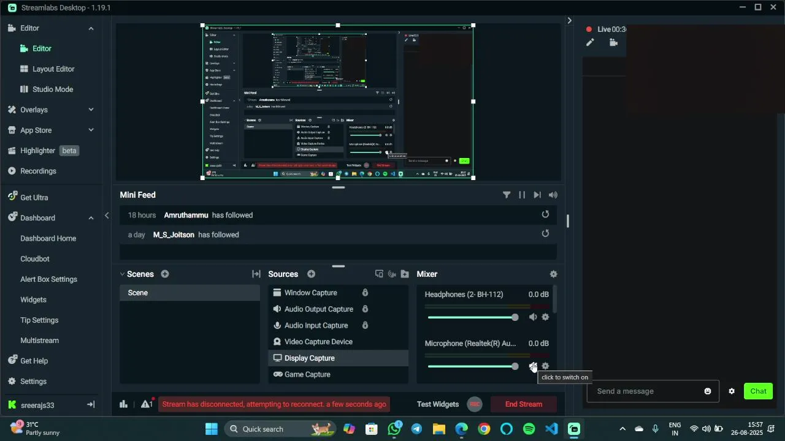This screenshot has width=785, height=441.
Task: Adjust Headphones volume slider
Action: click(473, 317)
